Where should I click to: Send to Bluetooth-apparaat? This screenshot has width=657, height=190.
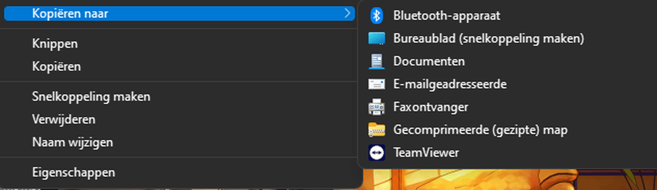(447, 16)
